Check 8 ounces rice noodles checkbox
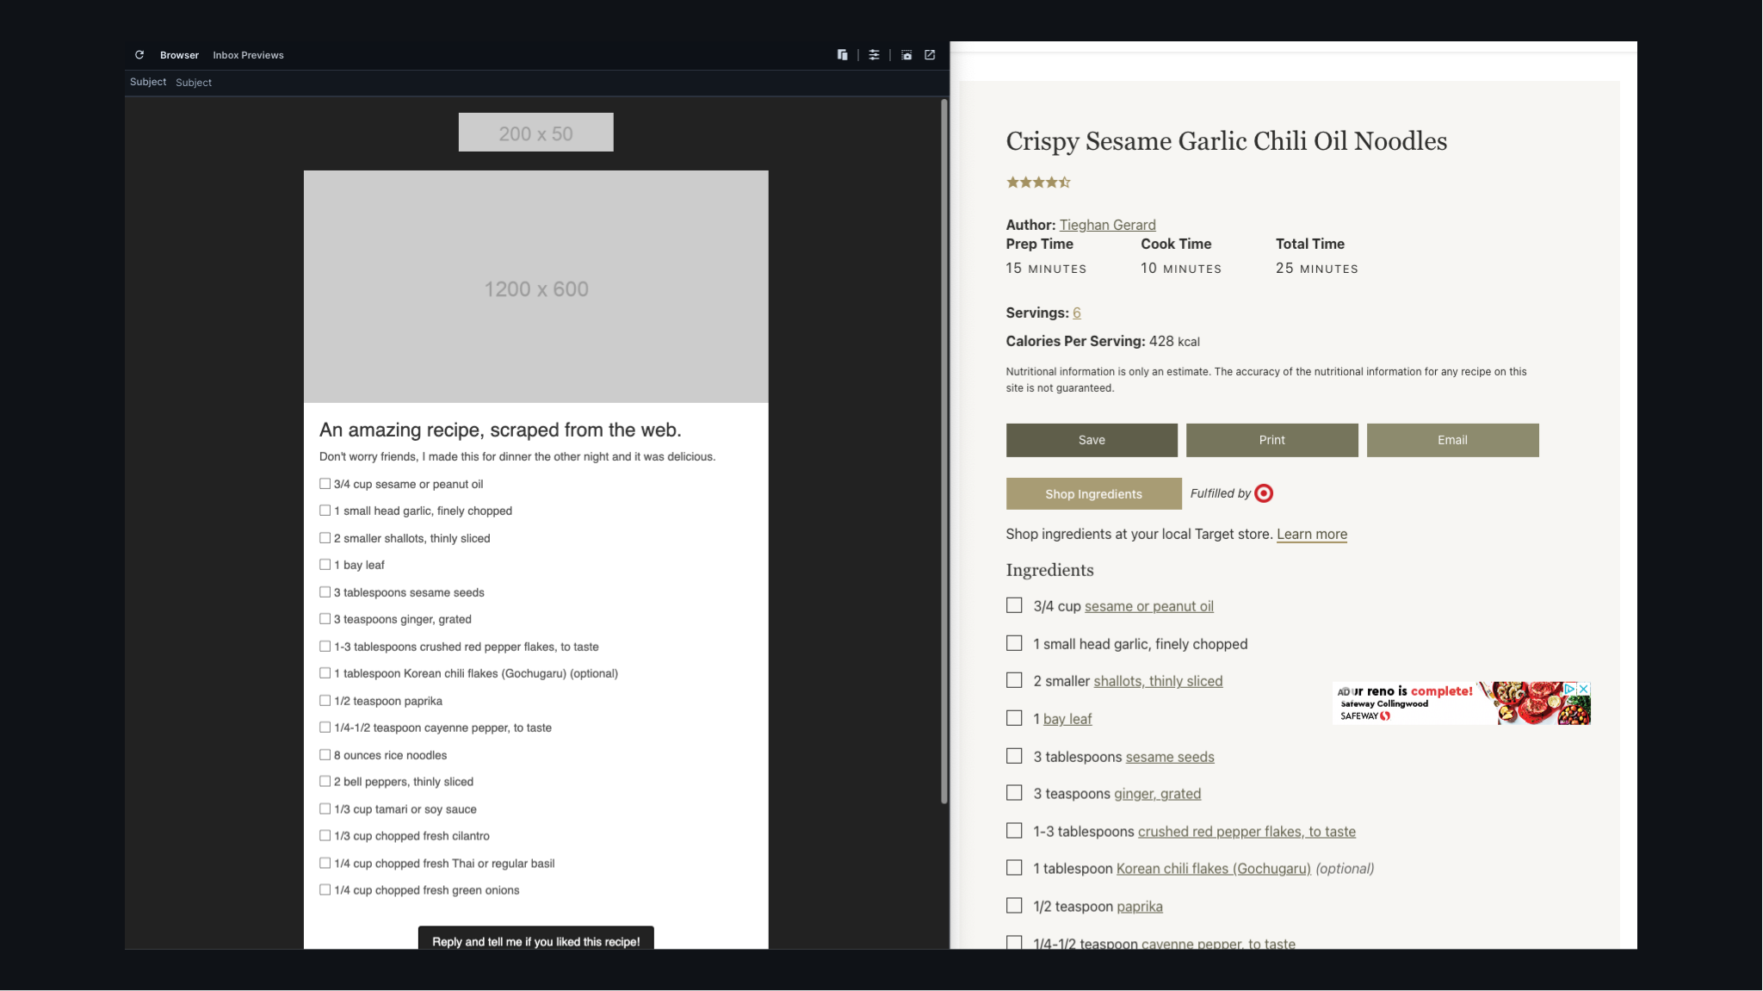Viewport: 1763px width, 991px height. [x=325, y=755]
